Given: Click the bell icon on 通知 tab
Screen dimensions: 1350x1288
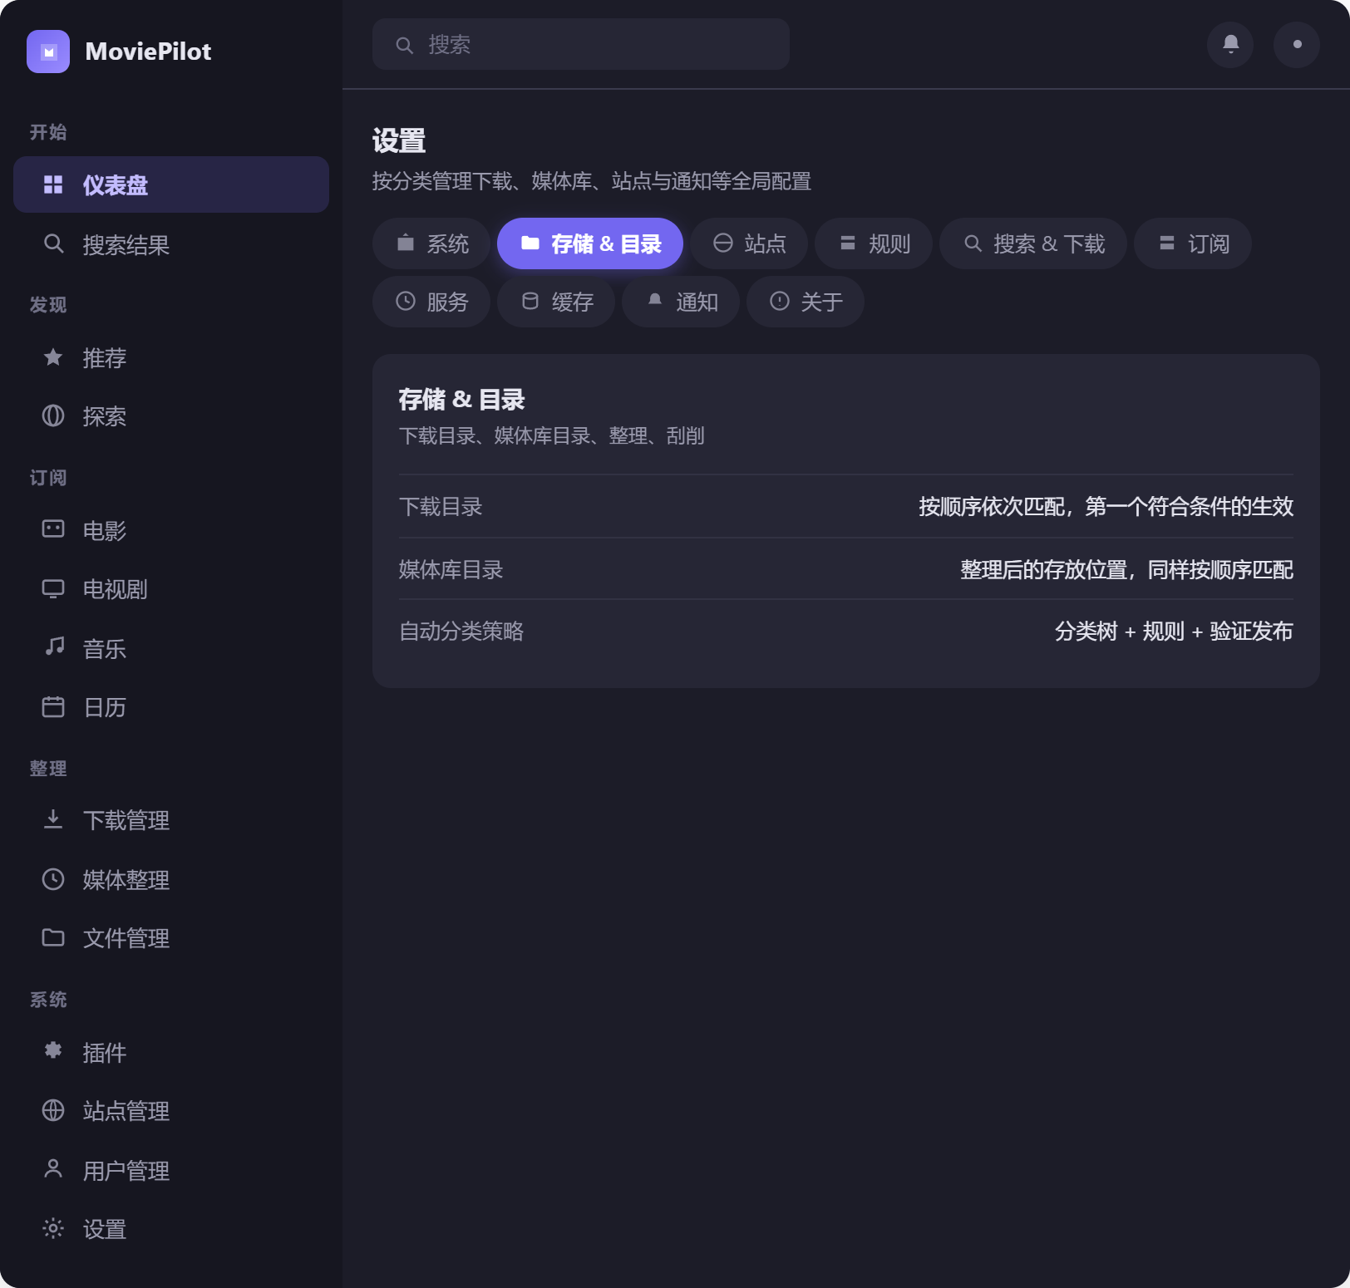Looking at the screenshot, I should [x=655, y=300].
